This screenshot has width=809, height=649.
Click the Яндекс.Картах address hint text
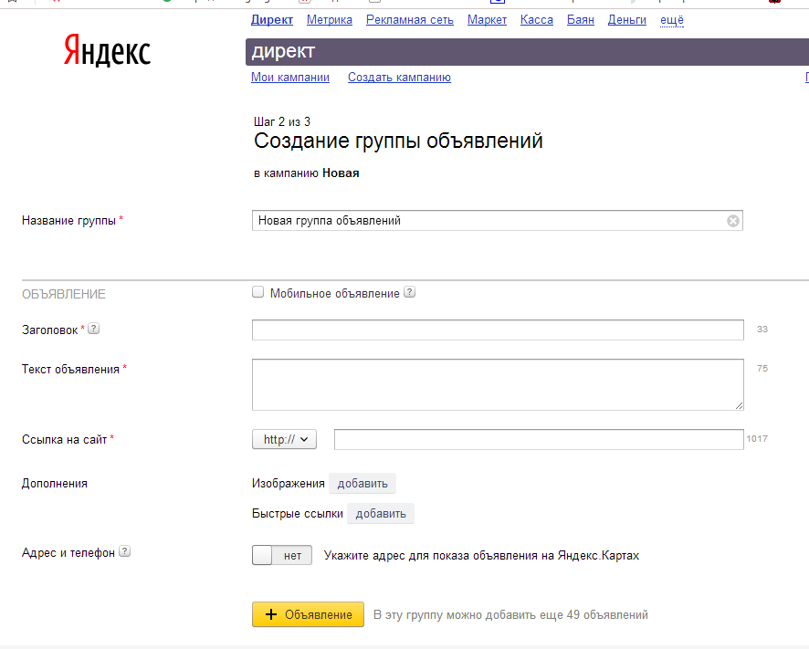tap(481, 556)
